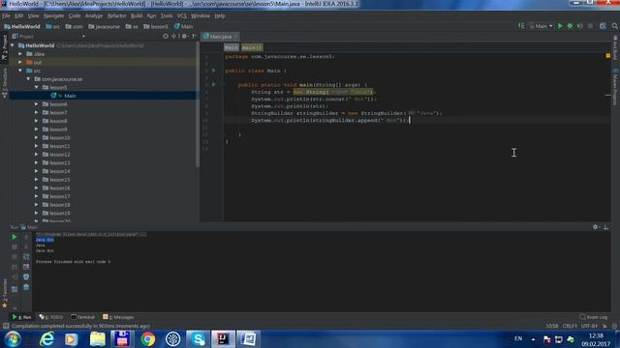Open the Terminal tool window

coord(83,317)
